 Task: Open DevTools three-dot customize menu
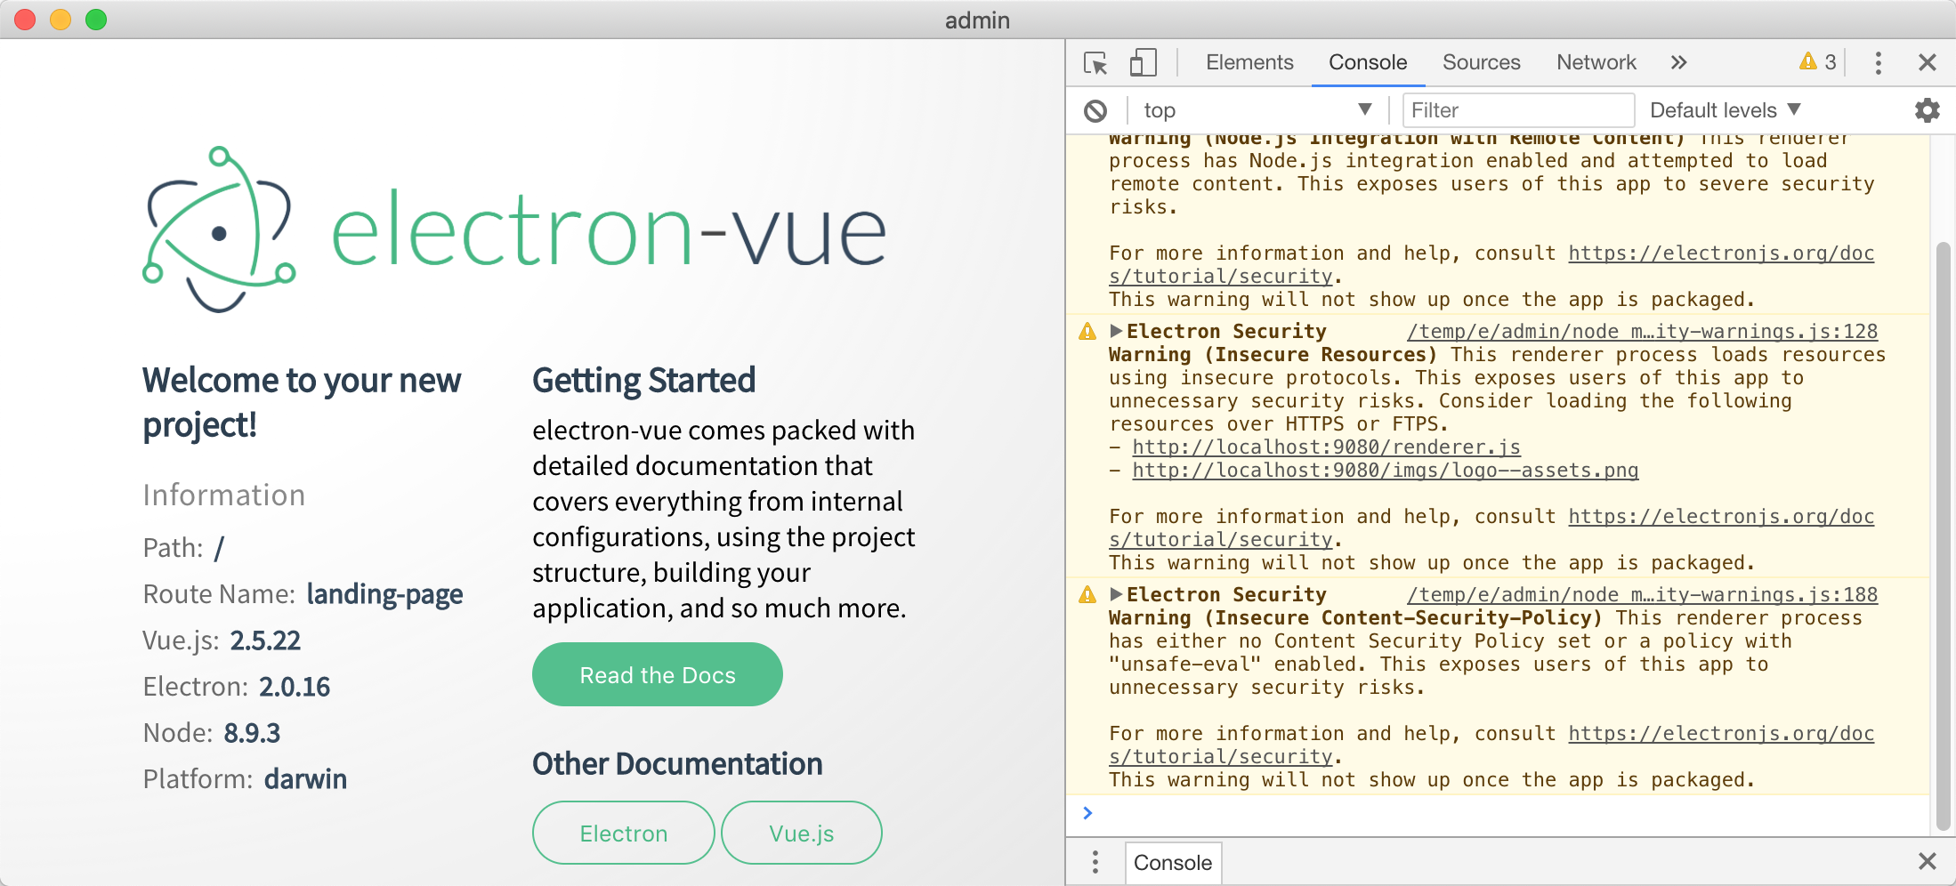tap(1878, 63)
